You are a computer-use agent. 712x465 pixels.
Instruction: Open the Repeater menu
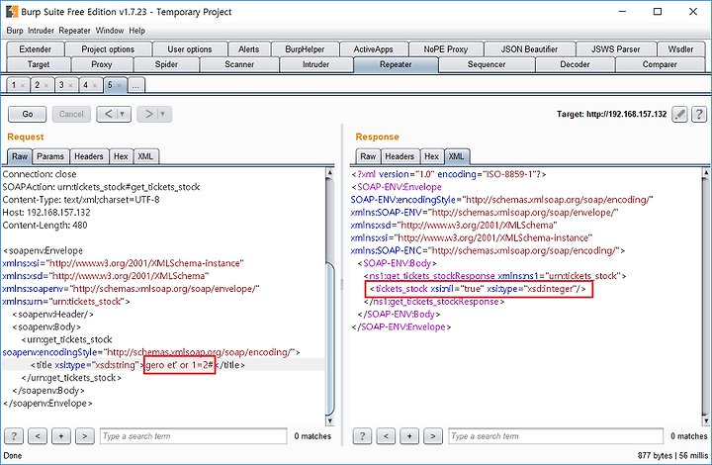tap(74, 31)
